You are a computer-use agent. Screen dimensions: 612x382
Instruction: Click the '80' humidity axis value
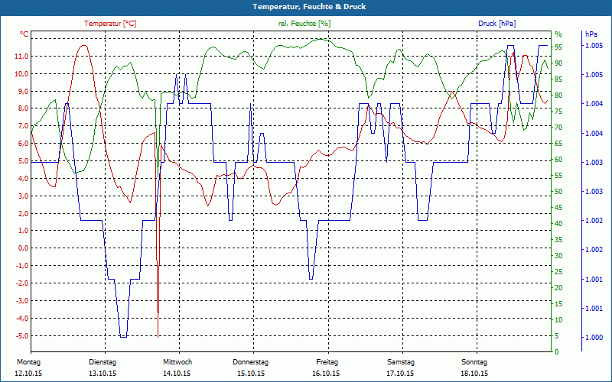click(x=558, y=95)
